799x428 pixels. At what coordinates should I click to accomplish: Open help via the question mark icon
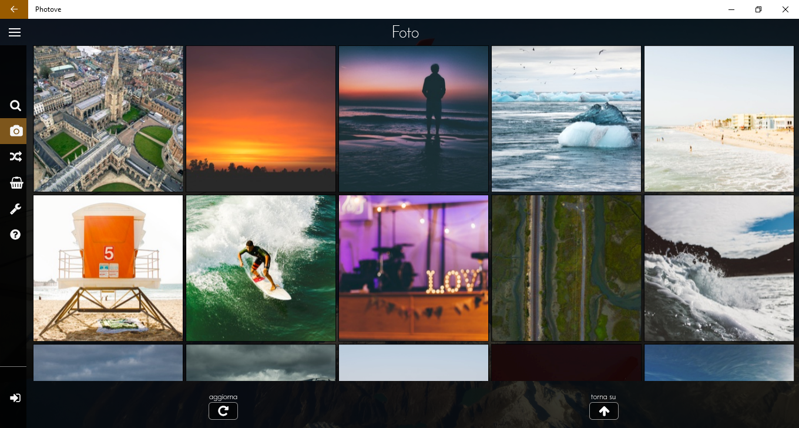pyautogui.click(x=15, y=235)
